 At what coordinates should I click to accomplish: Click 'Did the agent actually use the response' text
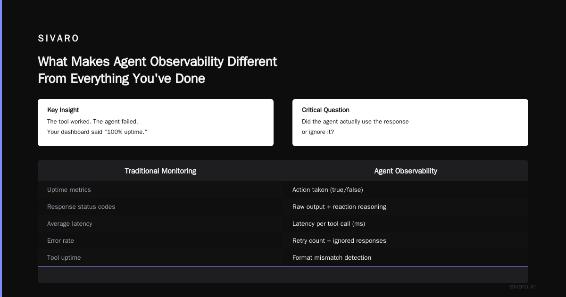tap(355, 121)
